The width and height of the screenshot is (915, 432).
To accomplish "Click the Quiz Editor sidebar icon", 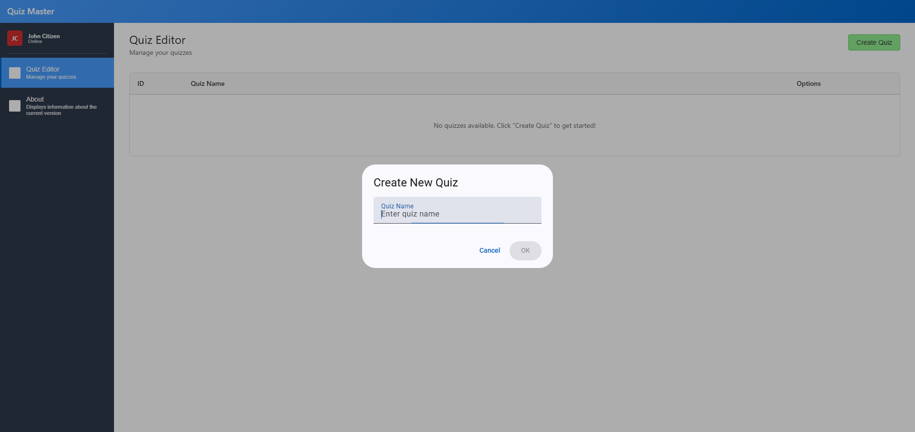I will [15, 73].
